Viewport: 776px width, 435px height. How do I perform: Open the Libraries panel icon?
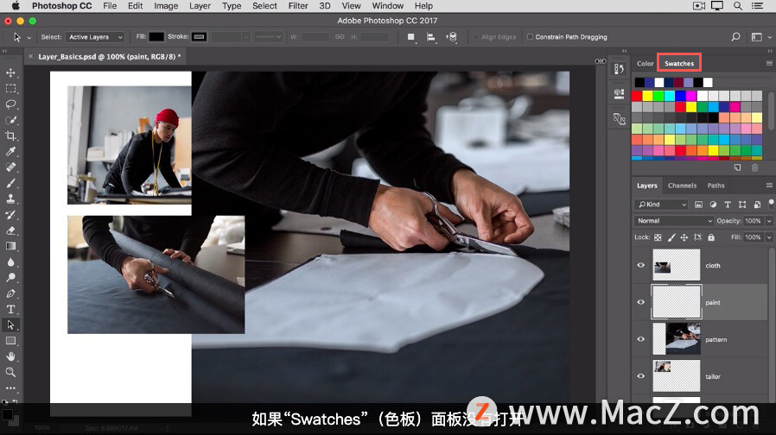click(619, 118)
